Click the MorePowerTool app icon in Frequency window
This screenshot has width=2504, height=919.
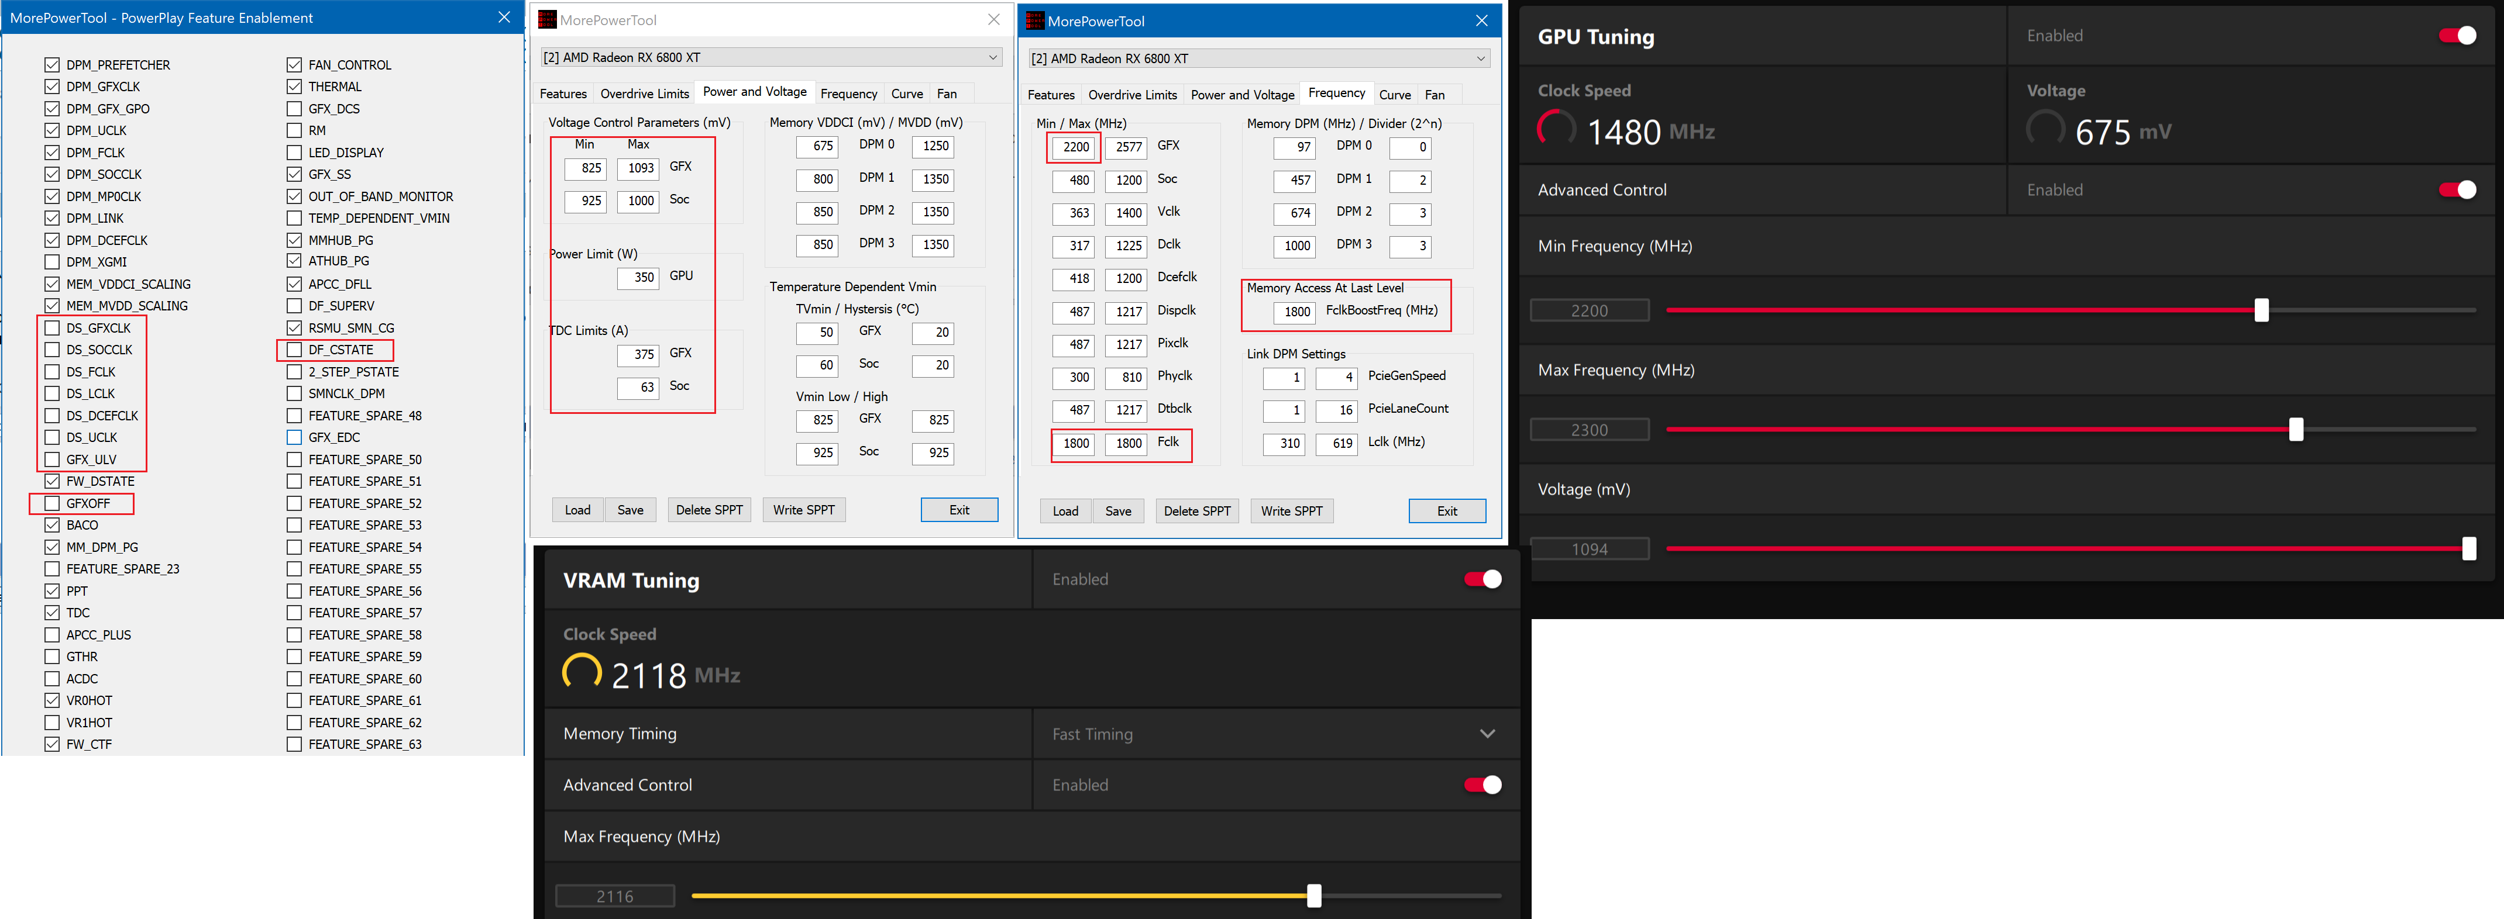click(x=1035, y=20)
